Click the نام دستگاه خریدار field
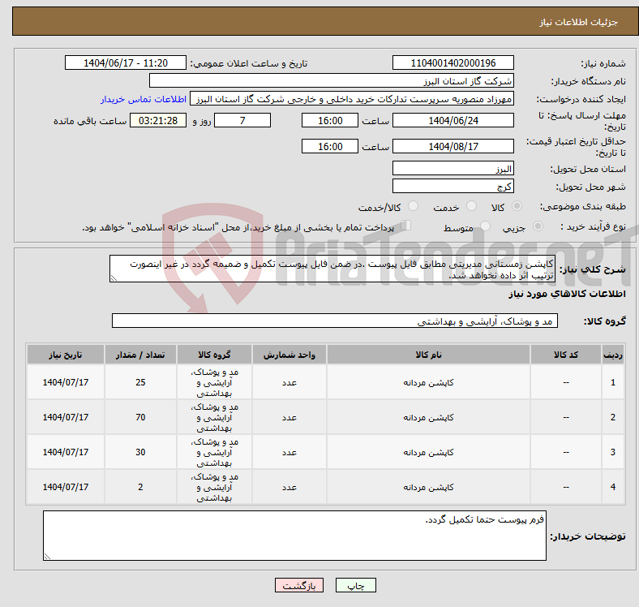 pos(332,81)
